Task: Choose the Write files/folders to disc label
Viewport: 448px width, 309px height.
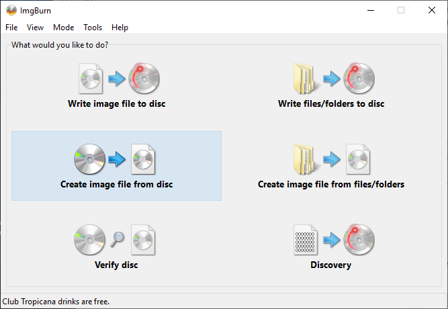Action: click(331, 103)
